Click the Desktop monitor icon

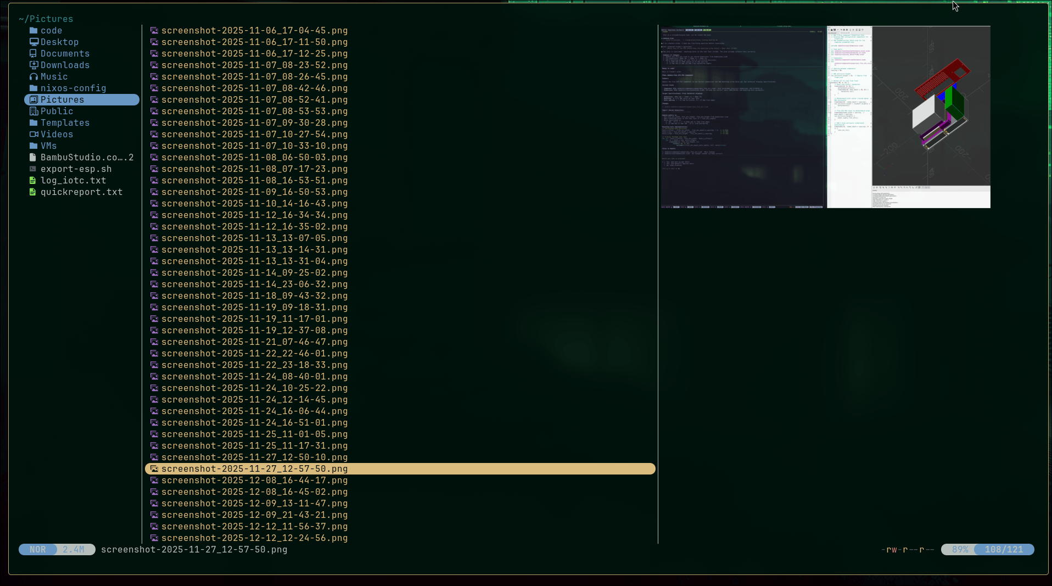click(x=33, y=42)
